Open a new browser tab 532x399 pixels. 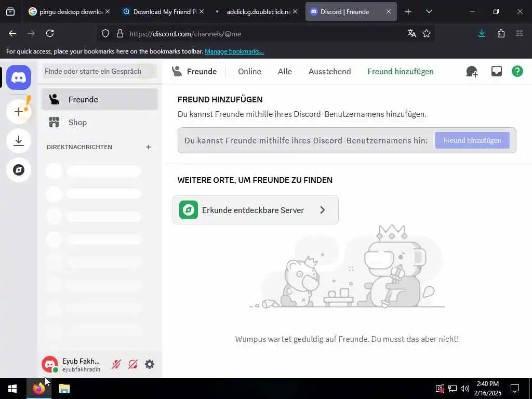(408, 12)
